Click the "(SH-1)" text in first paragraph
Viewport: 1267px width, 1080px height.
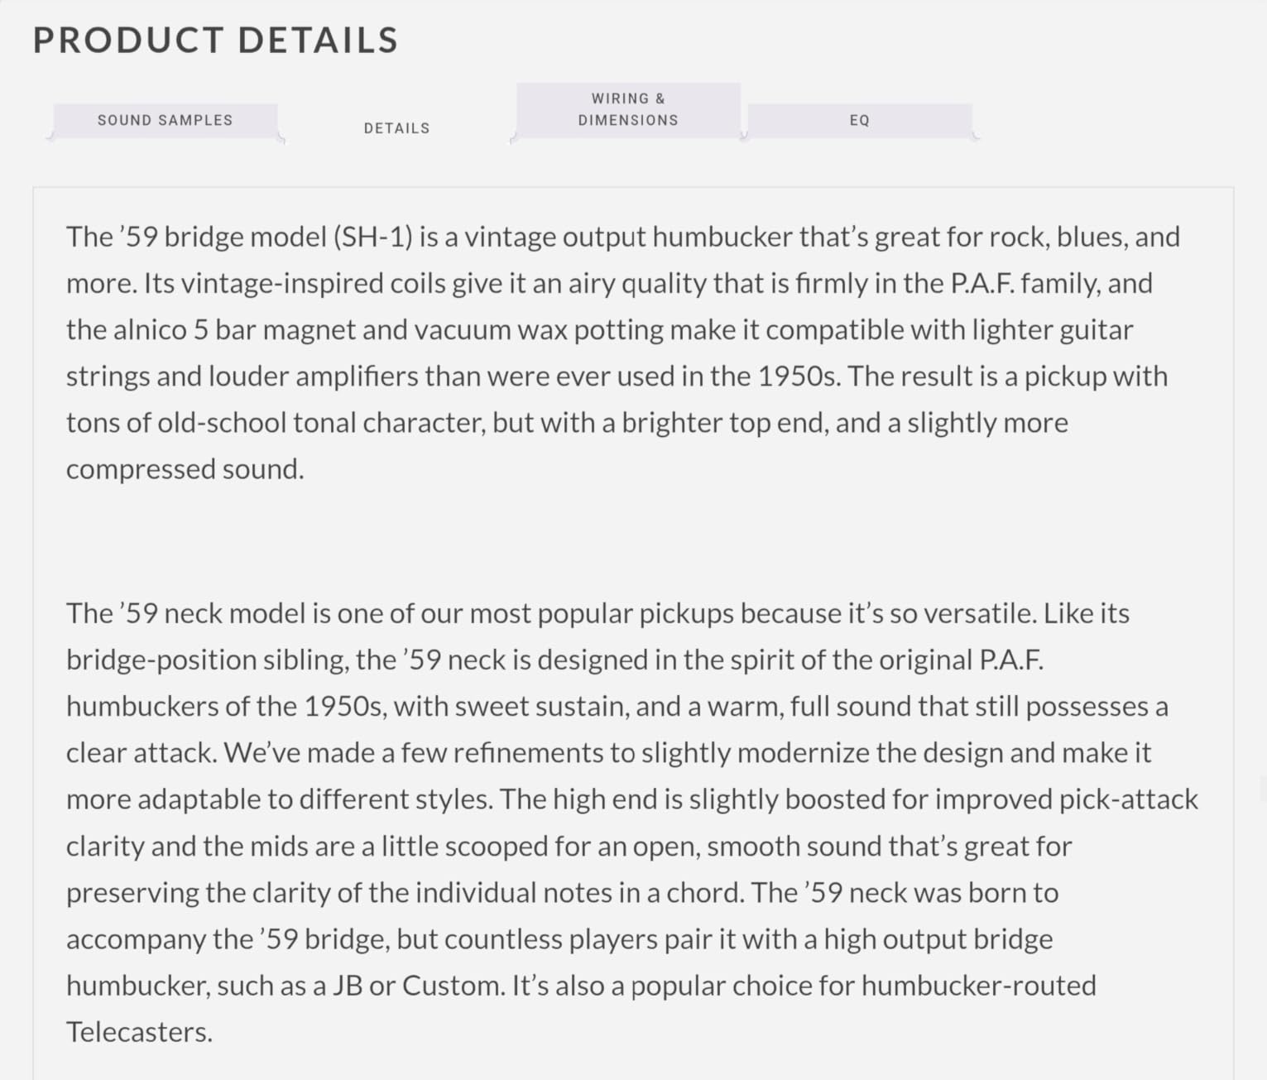click(372, 237)
